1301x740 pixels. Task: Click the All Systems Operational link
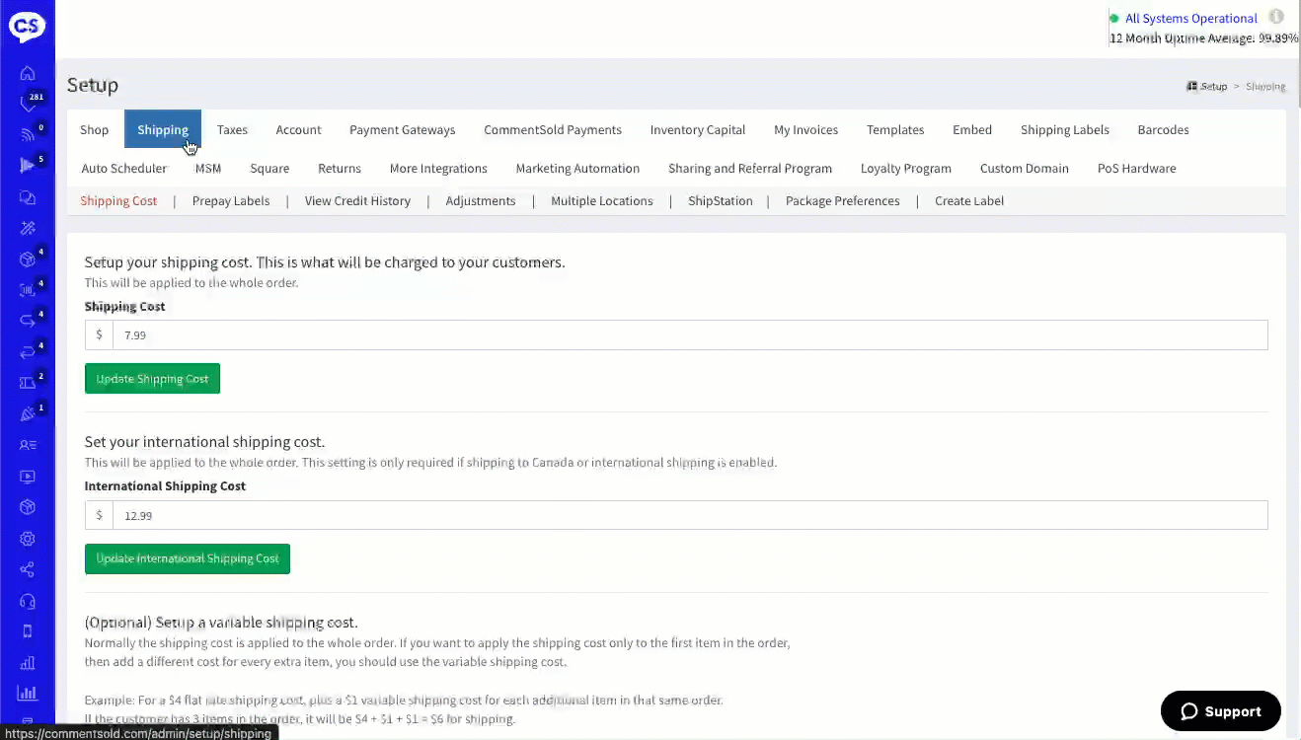click(x=1190, y=18)
